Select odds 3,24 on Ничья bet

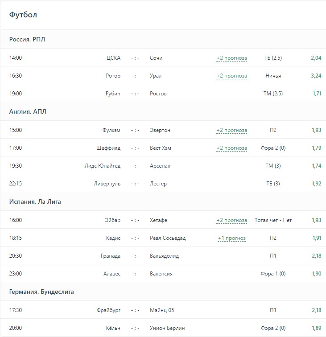[316, 76]
